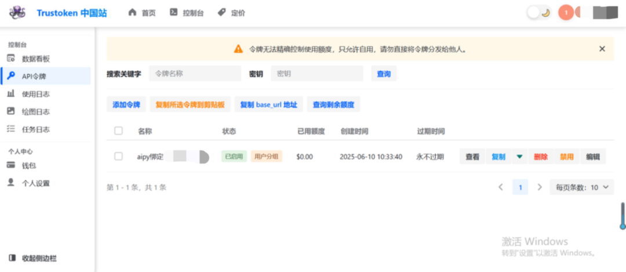Click the 查询剩余额度 button
Viewport: 626px width, 272px height.
coord(333,105)
